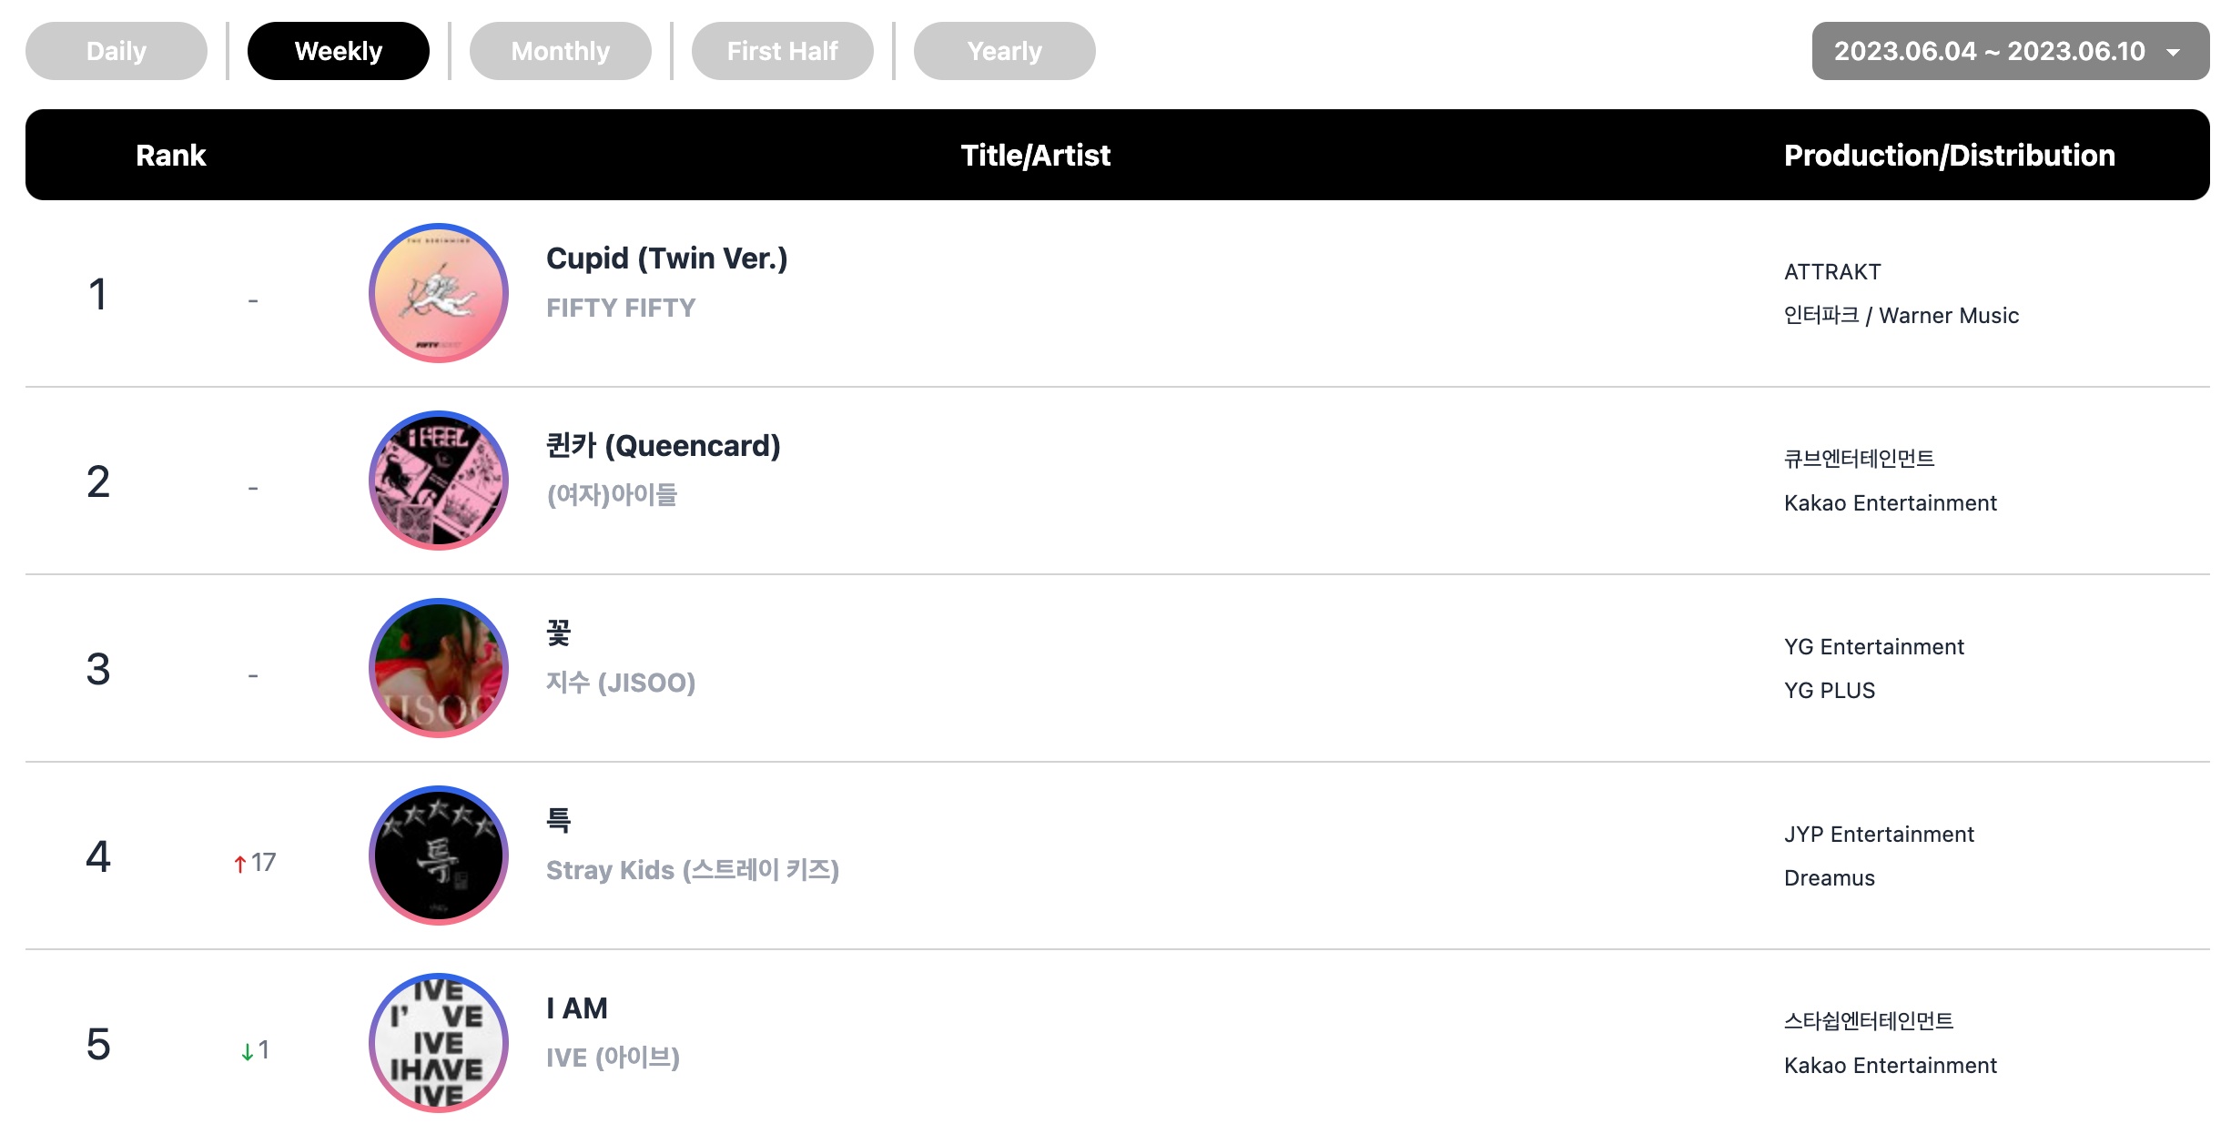
Task: Select the Weekly chart tab
Action: coord(339,51)
